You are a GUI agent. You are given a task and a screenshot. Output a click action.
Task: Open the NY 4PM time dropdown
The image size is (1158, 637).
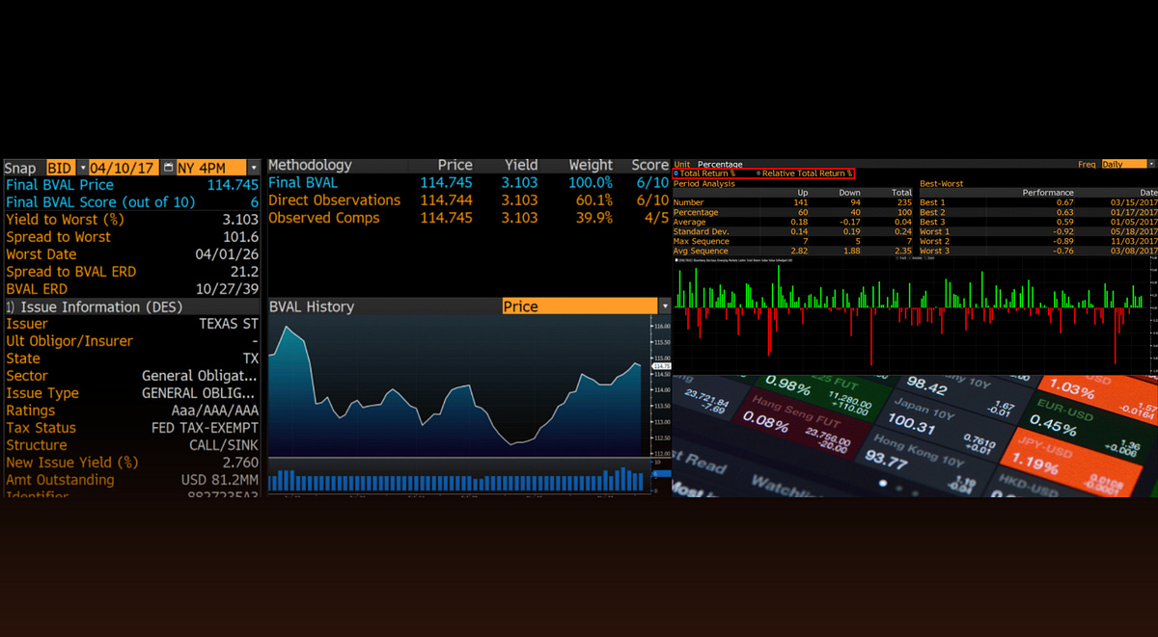(254, 168)
